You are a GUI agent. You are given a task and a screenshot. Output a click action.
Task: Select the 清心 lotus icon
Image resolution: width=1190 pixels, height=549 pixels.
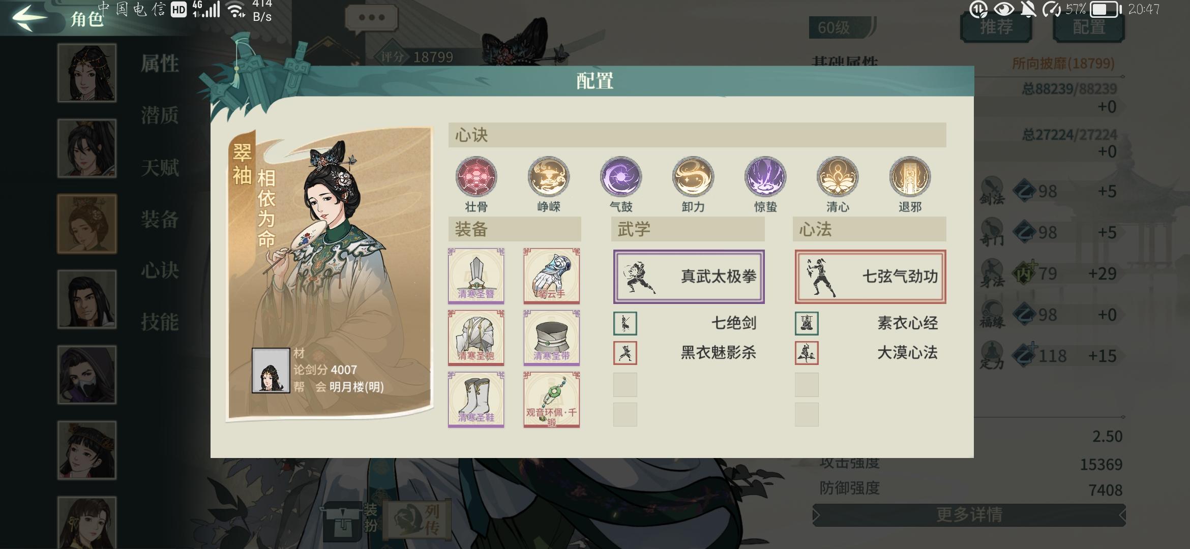pos(838,177)
